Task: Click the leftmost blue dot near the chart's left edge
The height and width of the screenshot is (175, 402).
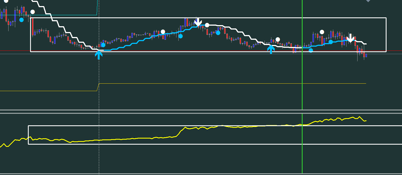Action: (x=22, y=20)
